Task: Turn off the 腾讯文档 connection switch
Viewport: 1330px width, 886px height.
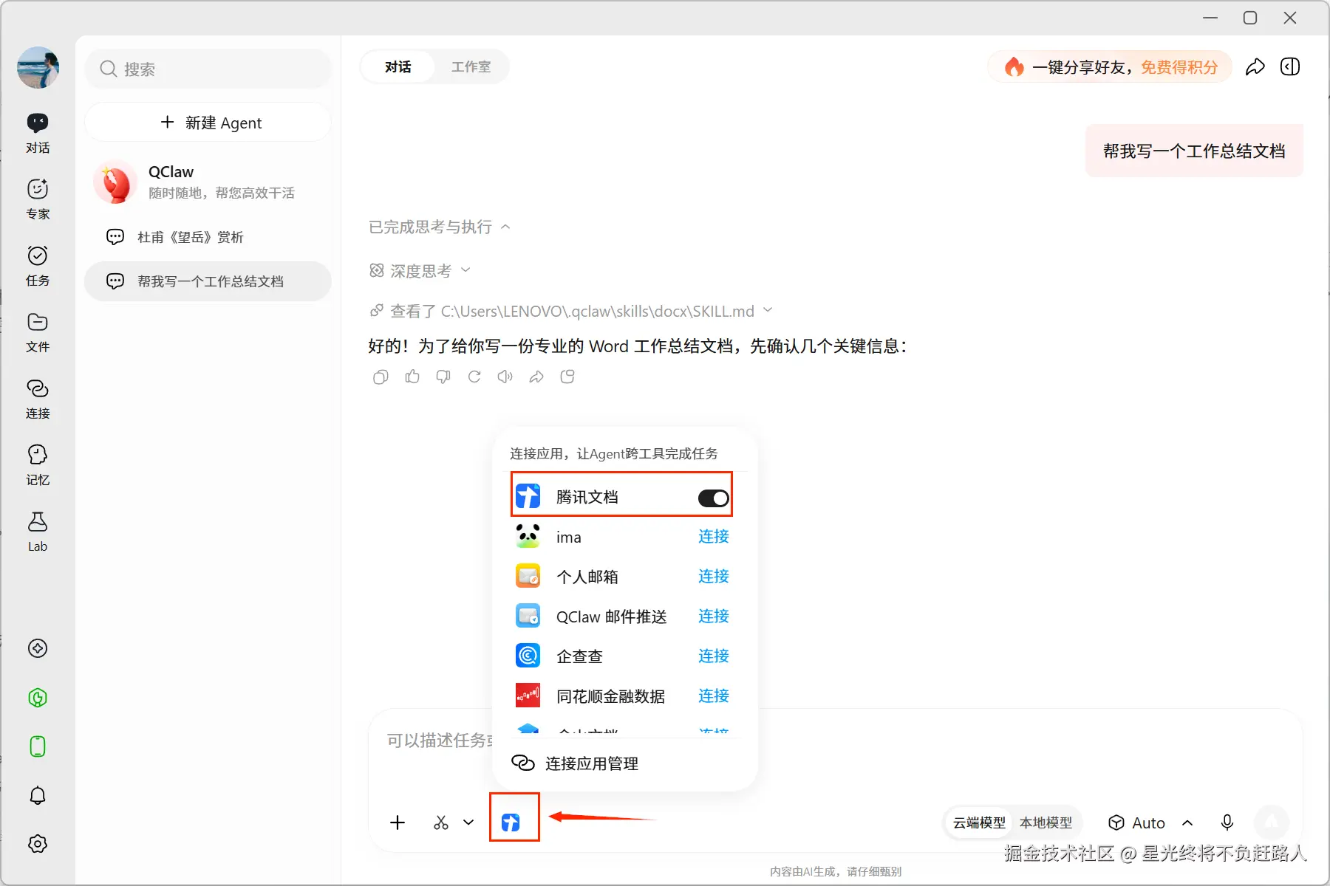Action: click(x=714, y=498)
